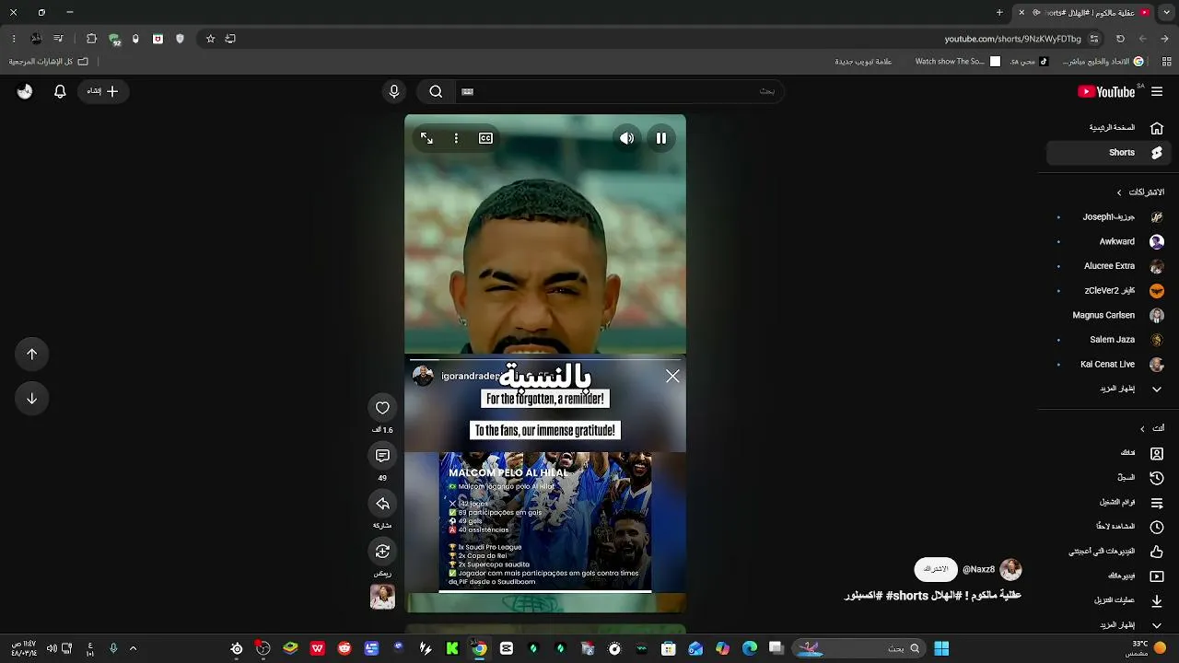Remix this Short

point(382,552)
